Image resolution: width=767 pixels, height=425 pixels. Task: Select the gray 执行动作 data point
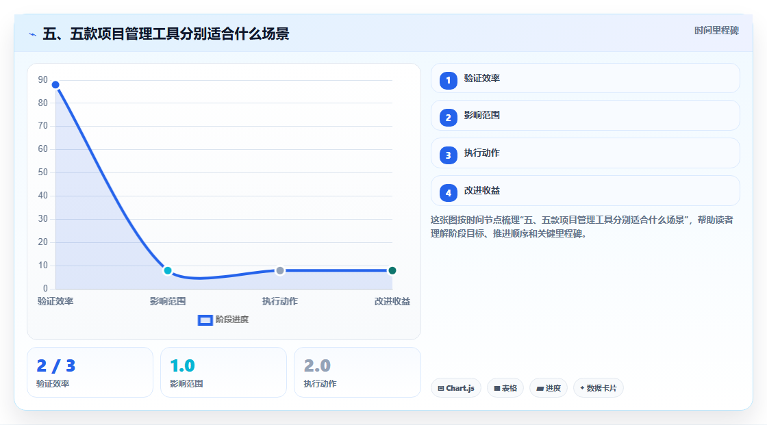tap(280, 270)
